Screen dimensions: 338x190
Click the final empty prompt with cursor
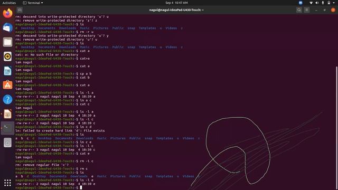click(49, 188)
